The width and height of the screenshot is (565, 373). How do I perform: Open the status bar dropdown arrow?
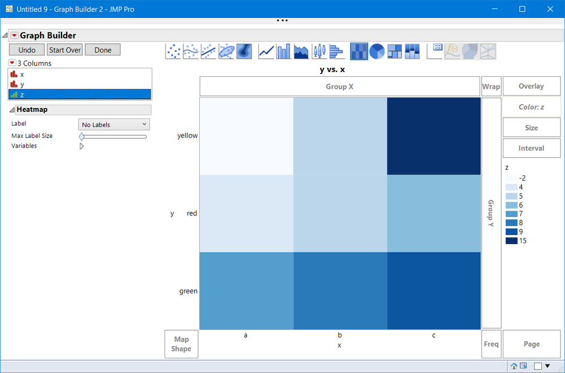click(x=547, y=366)
